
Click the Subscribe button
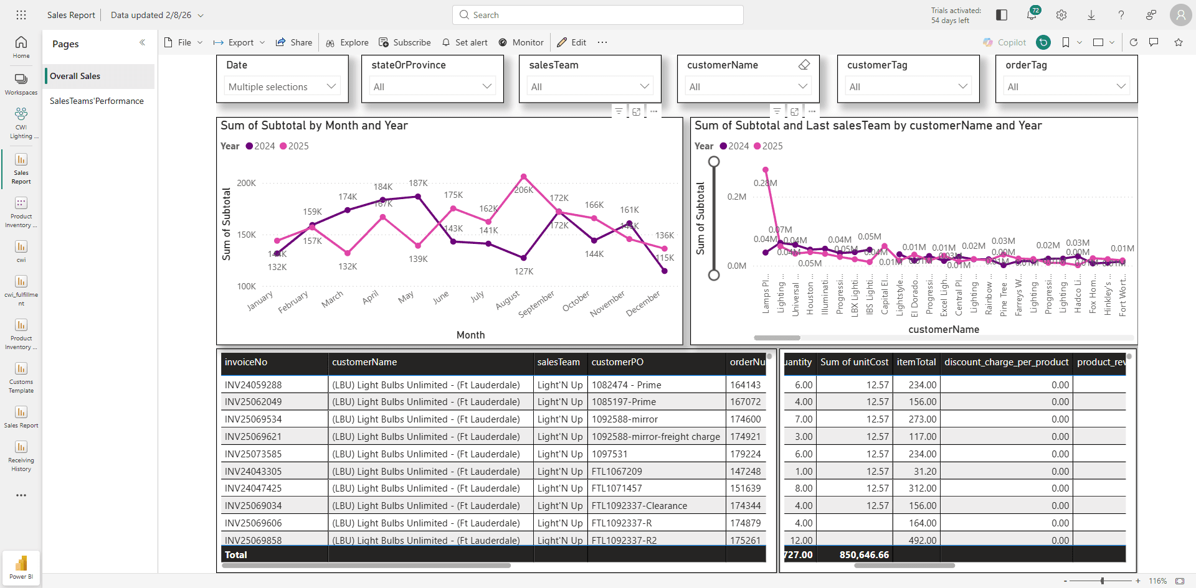405,42
